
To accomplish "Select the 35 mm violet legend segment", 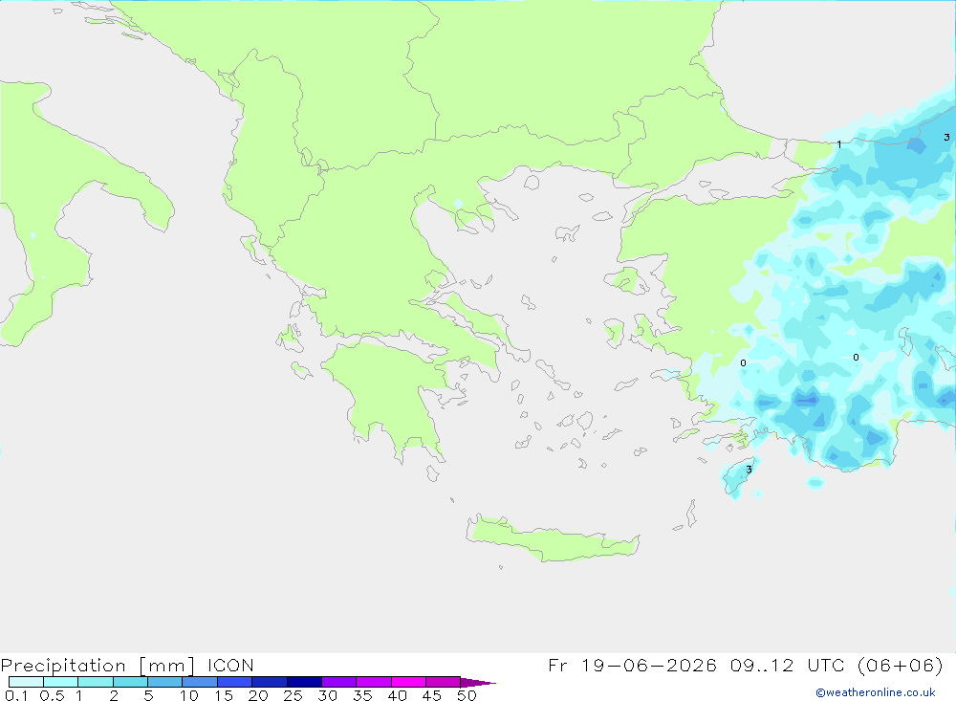I will 374,682.
